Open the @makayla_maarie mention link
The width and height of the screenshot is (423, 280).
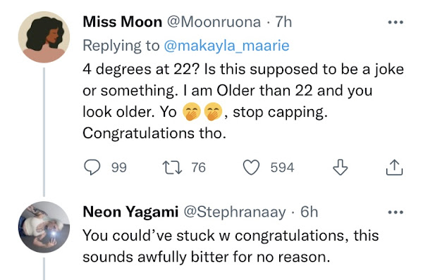pos(226,46)
